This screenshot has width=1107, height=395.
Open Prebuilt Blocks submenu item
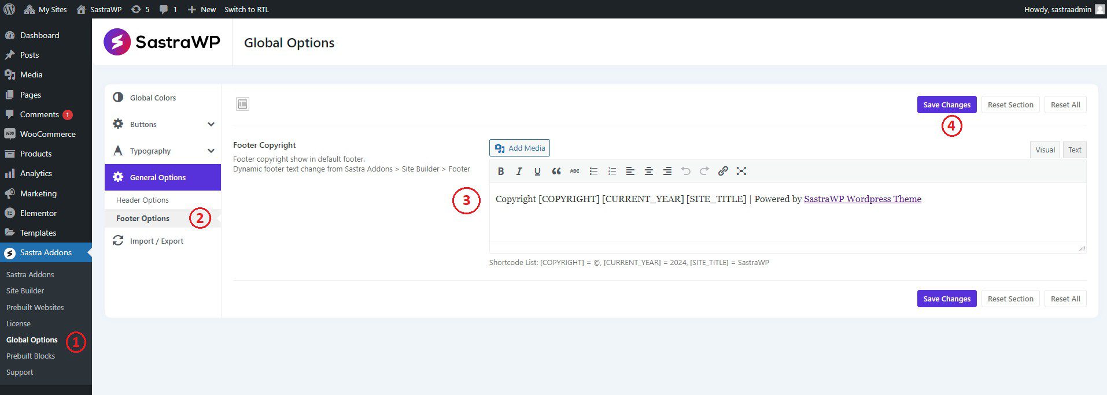pyautogui.click(x=31, y=356)
